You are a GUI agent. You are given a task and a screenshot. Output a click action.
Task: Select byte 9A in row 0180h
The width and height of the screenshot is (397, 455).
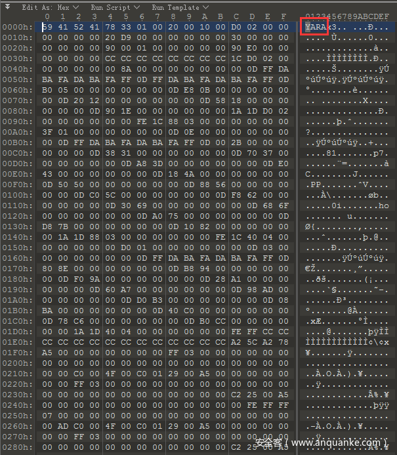click(94, 279)
